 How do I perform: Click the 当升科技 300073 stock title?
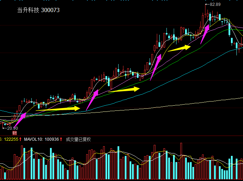[38, 10]
